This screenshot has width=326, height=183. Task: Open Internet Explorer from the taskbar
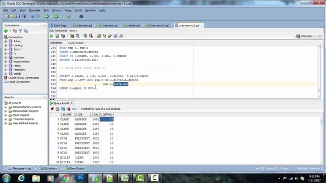[21, 178]
